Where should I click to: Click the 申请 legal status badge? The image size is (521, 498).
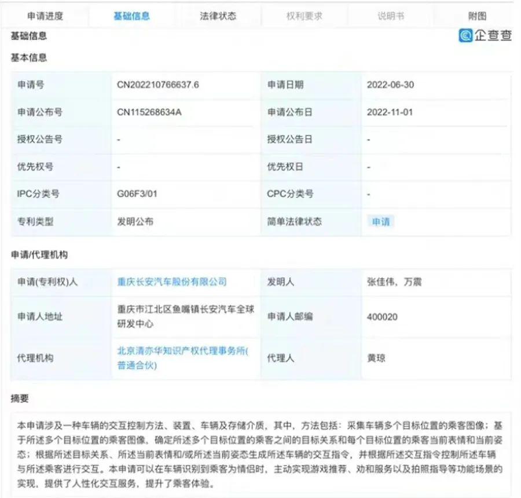click(381, 222)
